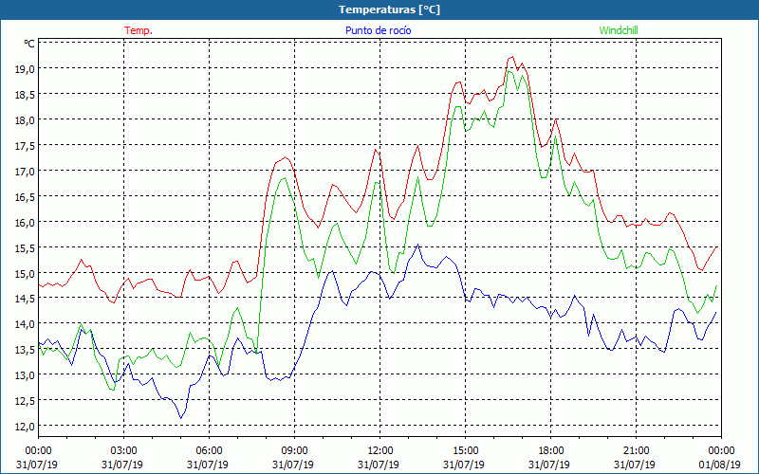Click the 17,0 y-axis value
759x474 pixels.
pos(25,172)
